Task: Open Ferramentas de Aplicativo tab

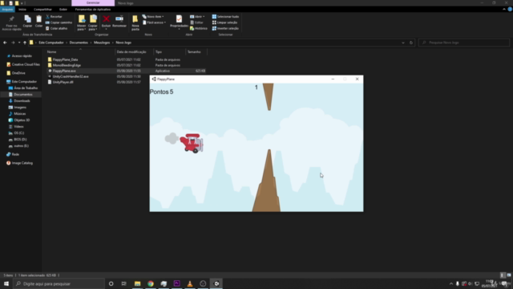Action: coord(93,9)
